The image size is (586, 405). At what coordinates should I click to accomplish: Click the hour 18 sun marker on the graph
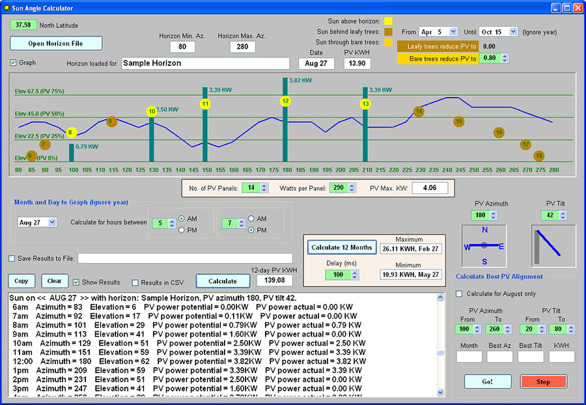pyautogui.click(x=538, y=156)
